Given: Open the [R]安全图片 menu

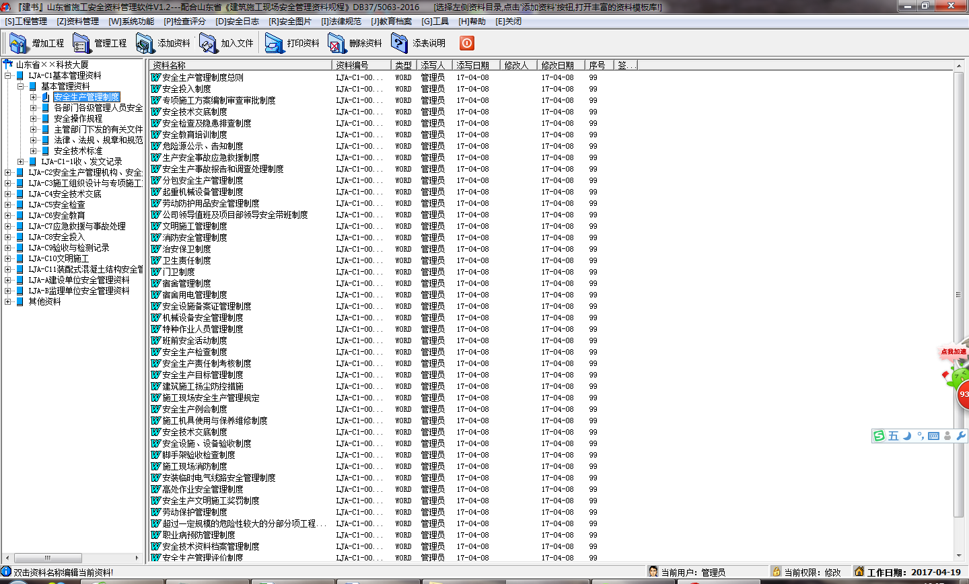Looking at the screenshot, I should coord(290,22).
